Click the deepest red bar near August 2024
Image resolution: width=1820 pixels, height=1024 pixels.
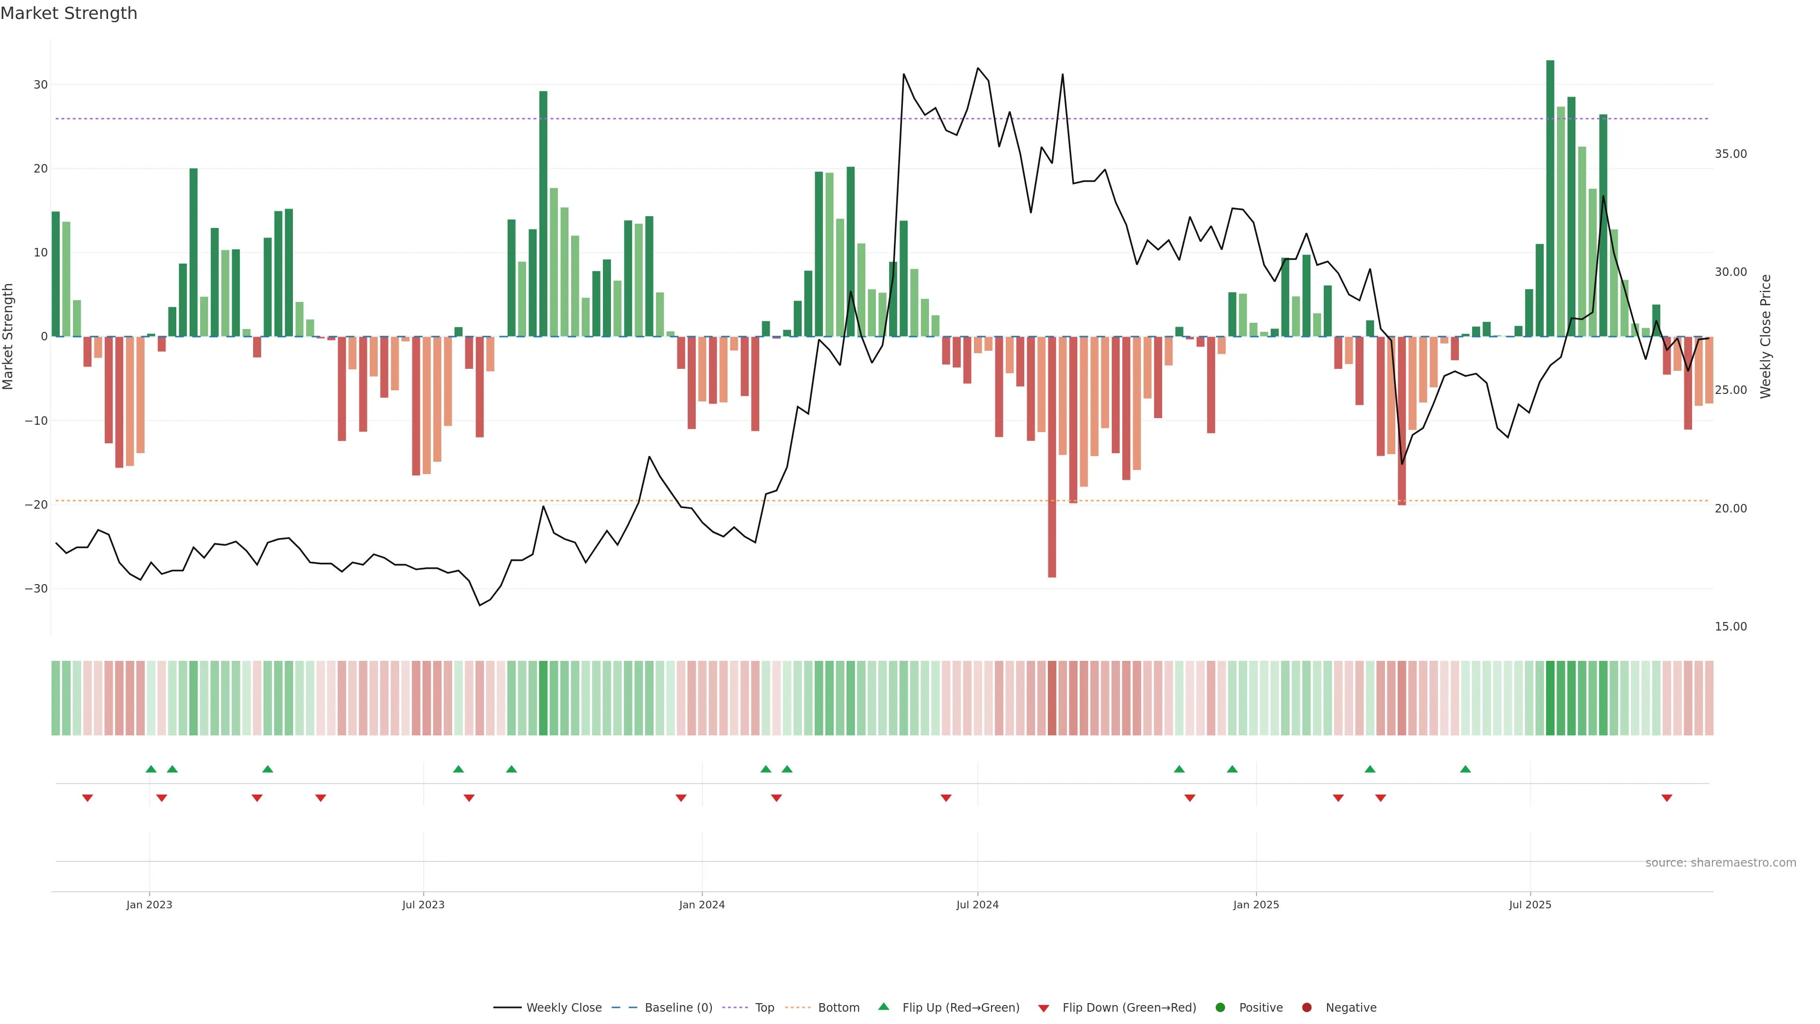coord(1052,457)
